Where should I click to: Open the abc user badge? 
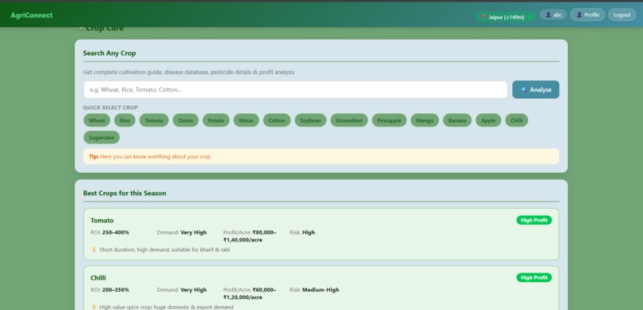pos(553,14)
